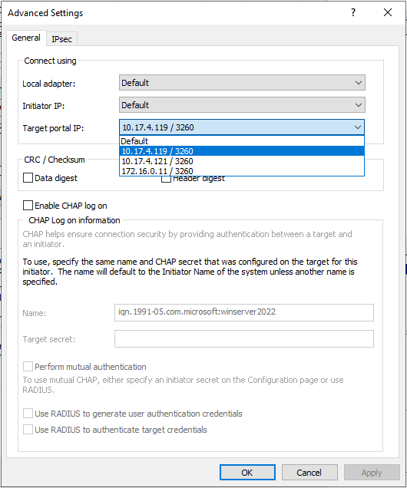Confirm settings with the OK button
The height and width of the screenshot is (488, 407).
[x=247, y=473]
